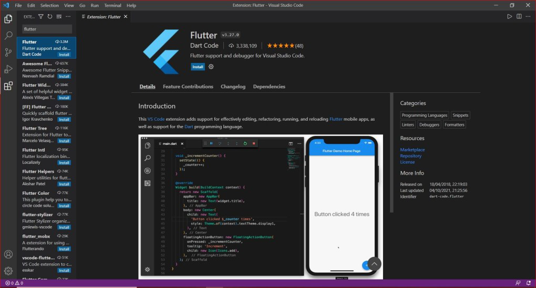Open Flutter extension manage gear
The height and width of the screenshot is (288, 536).
click(211, 67)
